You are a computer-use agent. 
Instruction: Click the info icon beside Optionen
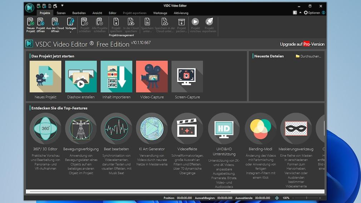click(323, 13)
